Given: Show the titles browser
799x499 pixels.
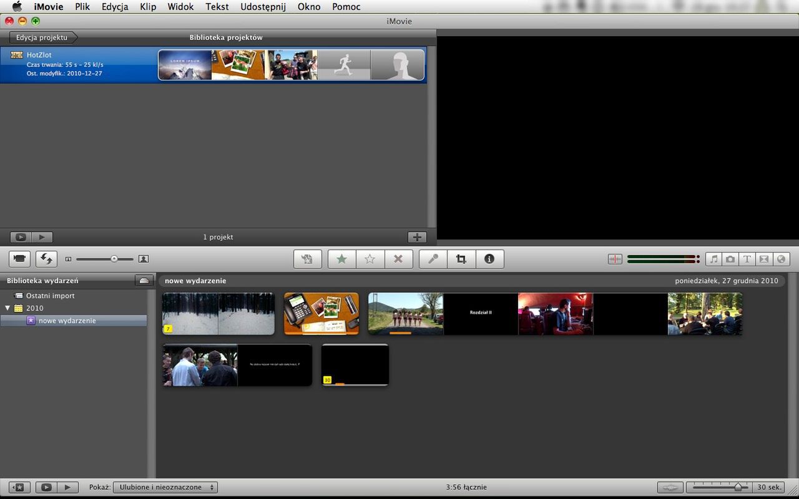Looking at the screenshot, I should pos(747,259).
